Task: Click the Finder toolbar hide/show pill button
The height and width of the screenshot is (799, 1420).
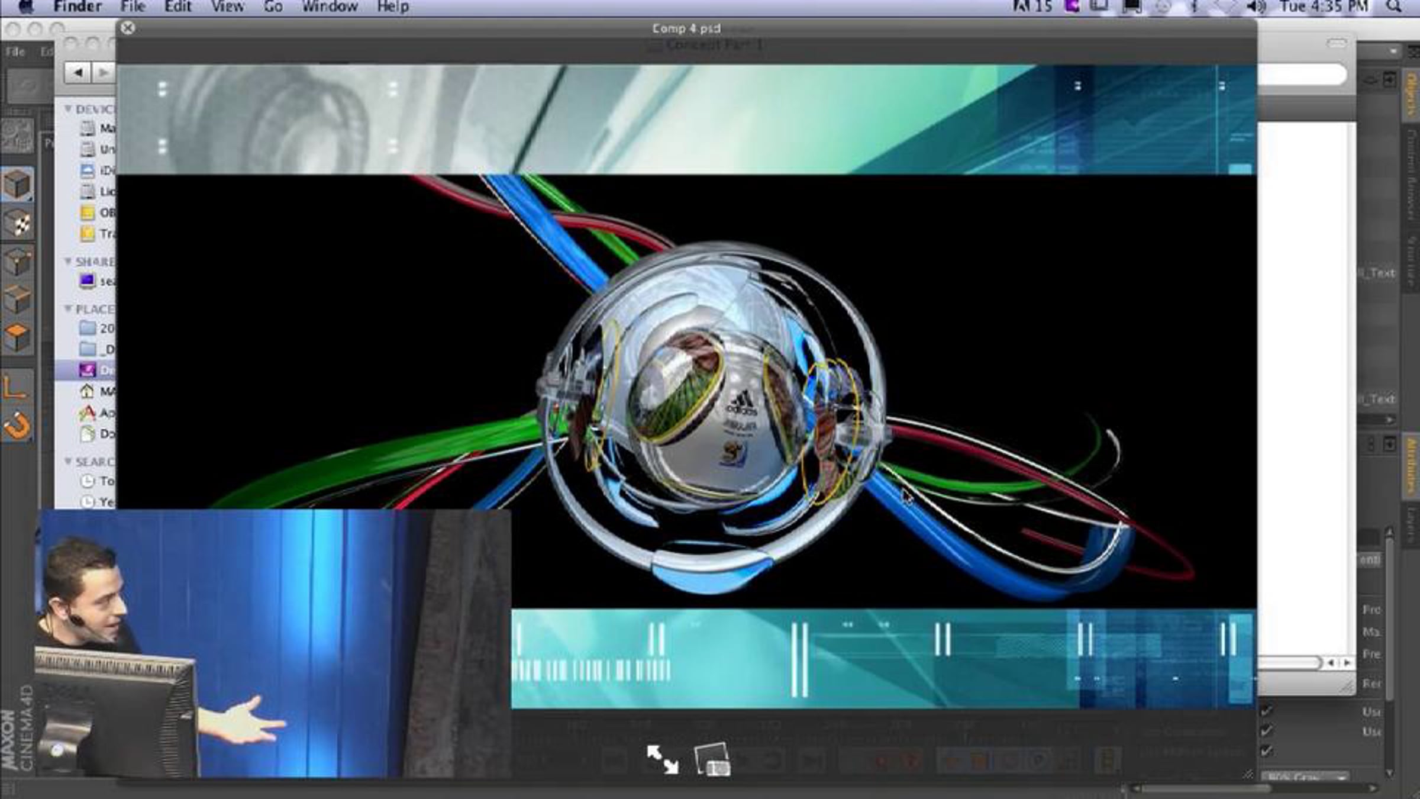Action: (1337, 43)
